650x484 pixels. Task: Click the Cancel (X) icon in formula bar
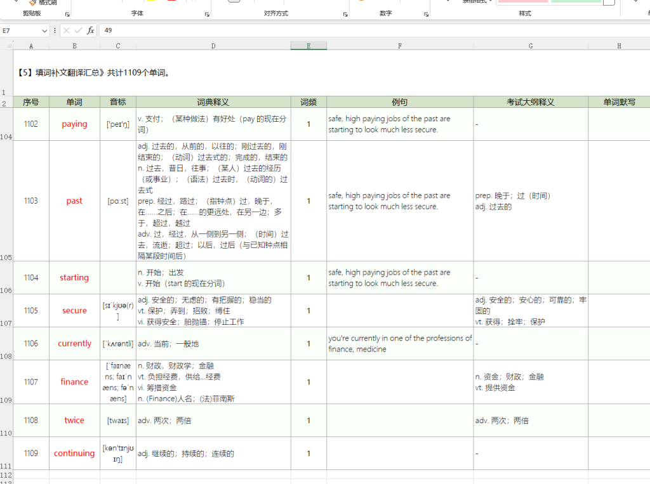[x=67, y=30]
